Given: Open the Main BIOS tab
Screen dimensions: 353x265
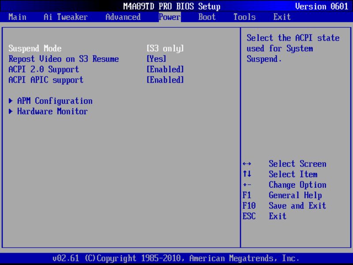Looking at the screenshot, I should tap(17, 17).
